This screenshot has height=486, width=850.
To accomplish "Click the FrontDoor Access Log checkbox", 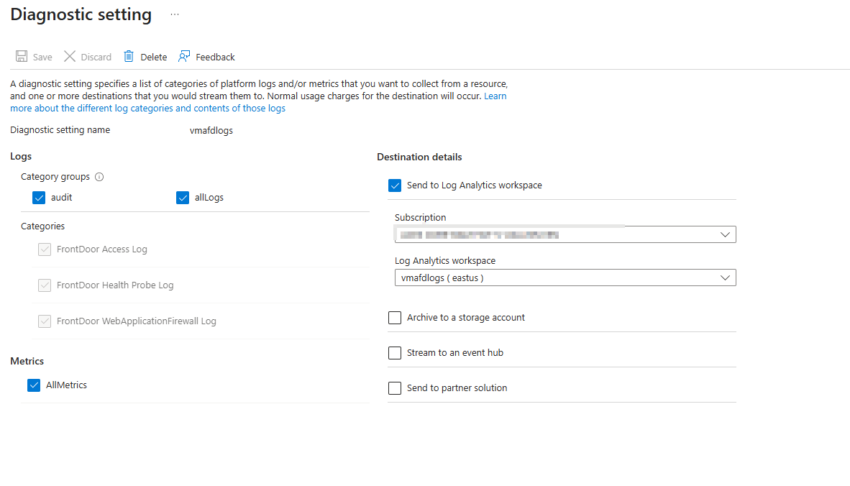I will point(45,249).
